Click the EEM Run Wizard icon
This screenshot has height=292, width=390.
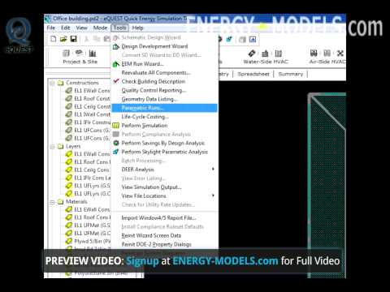click(x=116, y=64)
